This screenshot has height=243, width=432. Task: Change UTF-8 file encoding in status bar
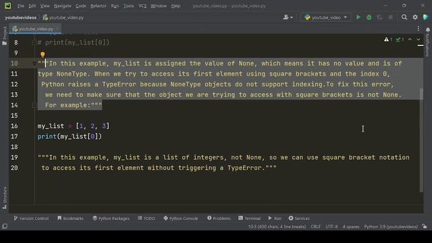[331, 227]
